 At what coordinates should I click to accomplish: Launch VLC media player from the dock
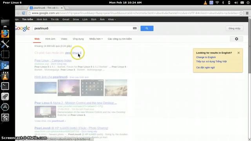5,76
